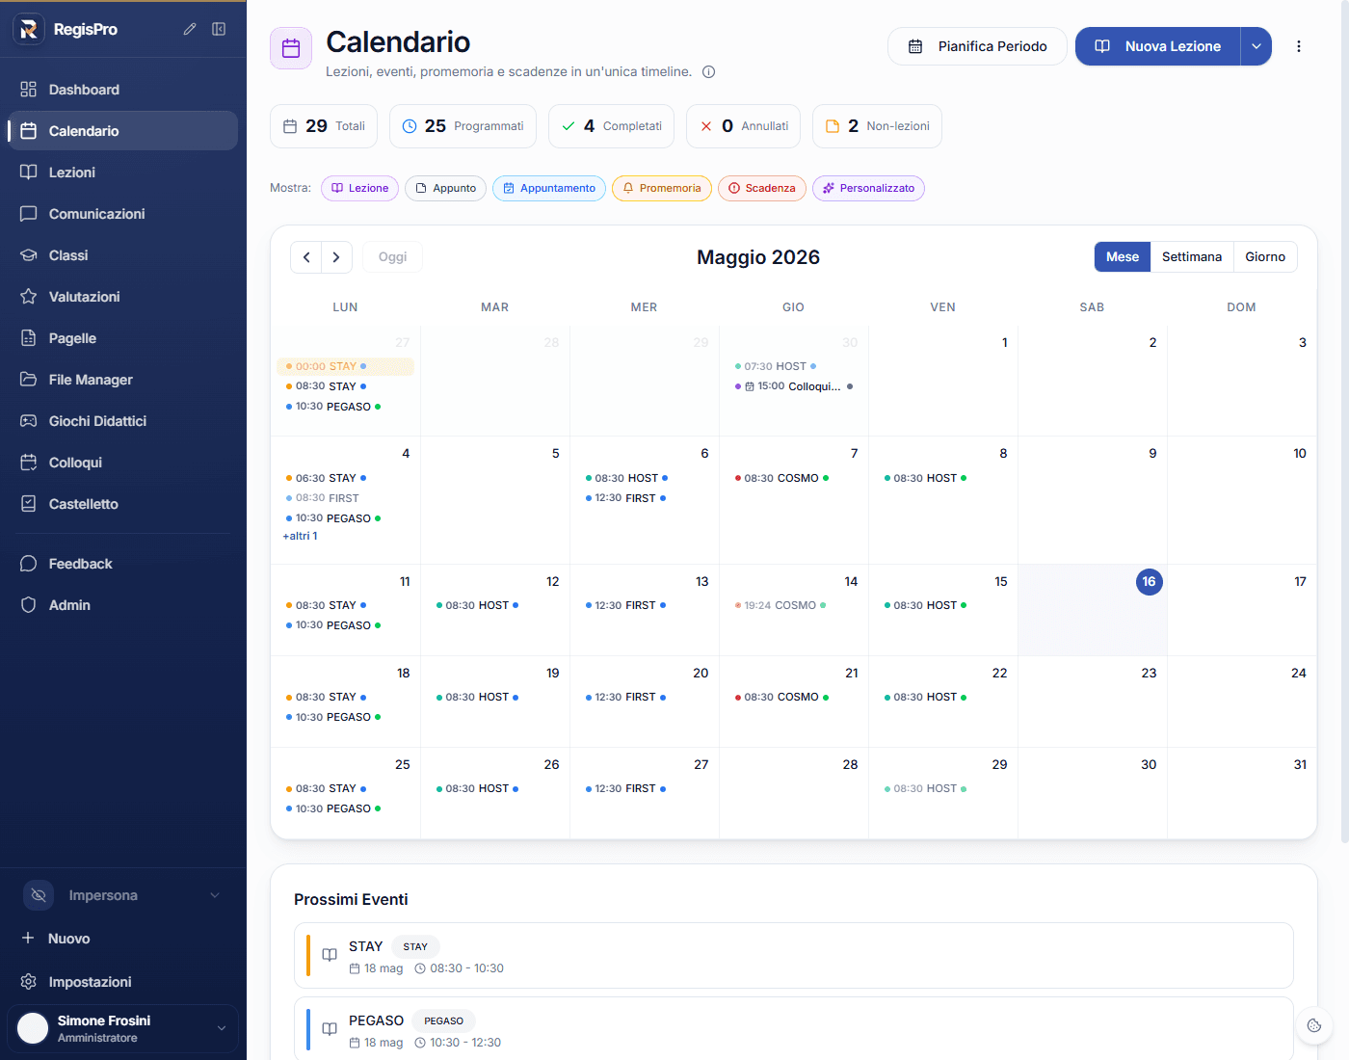Click the Impersona eye-off icon
This screenshot has height=1060, width=1349.
pyautogui.click(x=39, y=895)
